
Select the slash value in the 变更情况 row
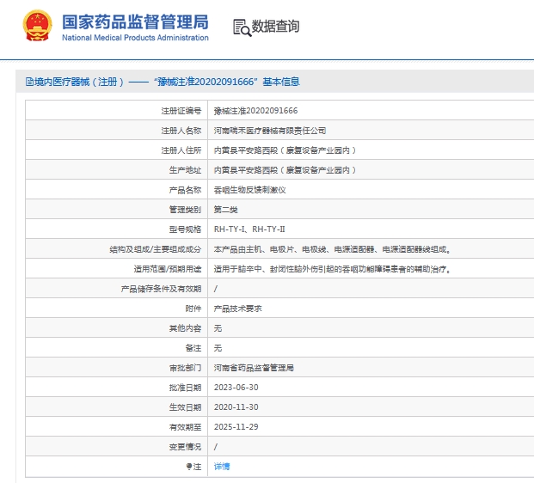(216, 447)
